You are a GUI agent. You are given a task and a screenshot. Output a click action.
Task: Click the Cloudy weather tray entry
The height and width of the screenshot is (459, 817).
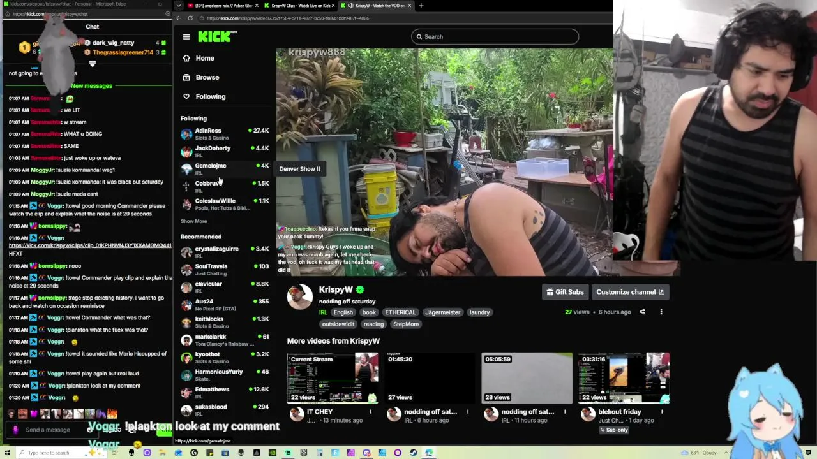(700, 453)
